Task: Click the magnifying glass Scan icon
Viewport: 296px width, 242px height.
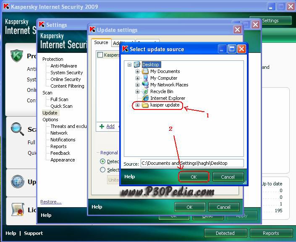Action: point(17,129)
